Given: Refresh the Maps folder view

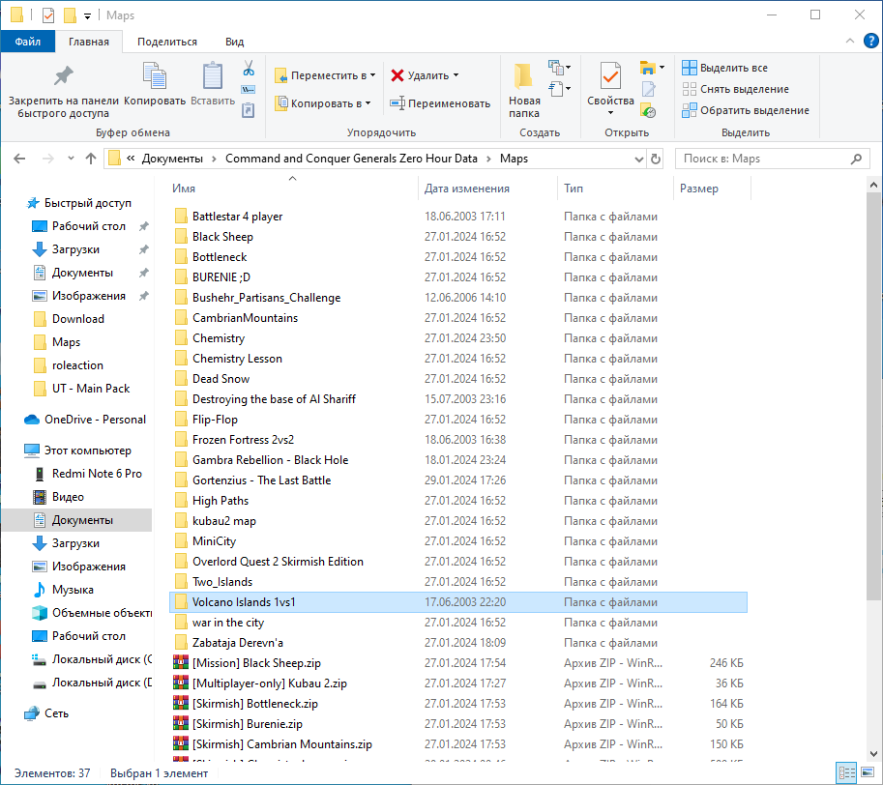Looking at the screenshot, I should (656, 159).
